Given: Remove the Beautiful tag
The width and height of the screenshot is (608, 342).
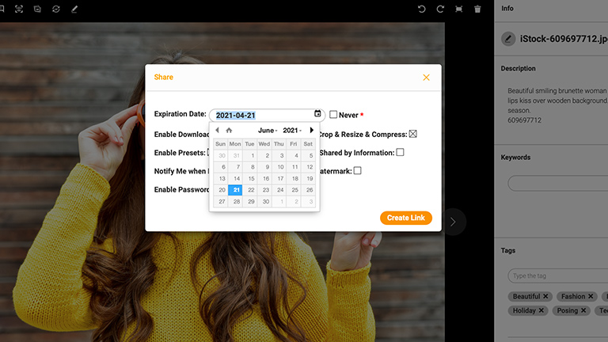Looking at the screenshot, I should [545, 296].
